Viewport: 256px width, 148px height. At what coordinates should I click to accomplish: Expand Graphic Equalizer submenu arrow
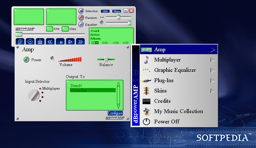213,70
